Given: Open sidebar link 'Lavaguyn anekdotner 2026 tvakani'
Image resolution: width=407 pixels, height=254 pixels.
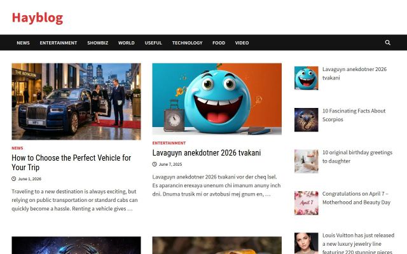Looking at the screenshot, I should point(355,74).
